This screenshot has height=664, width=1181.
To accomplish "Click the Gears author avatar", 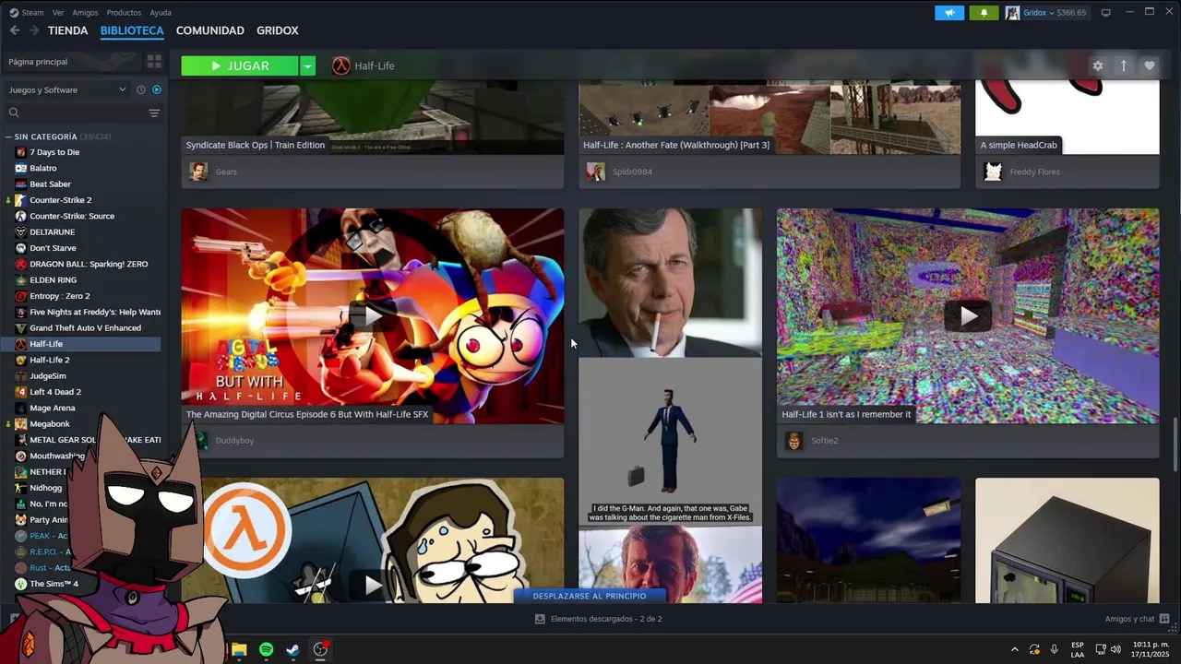I will coord(198,172).
